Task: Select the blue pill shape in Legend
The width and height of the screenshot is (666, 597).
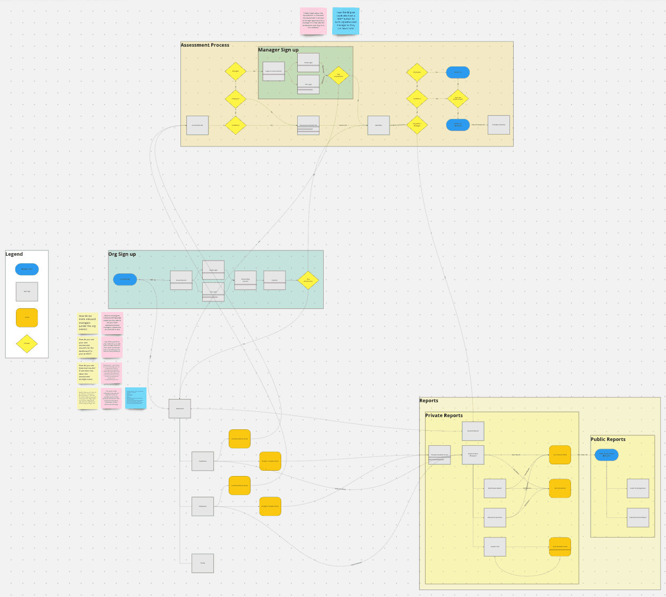Action: coord(27,269)
